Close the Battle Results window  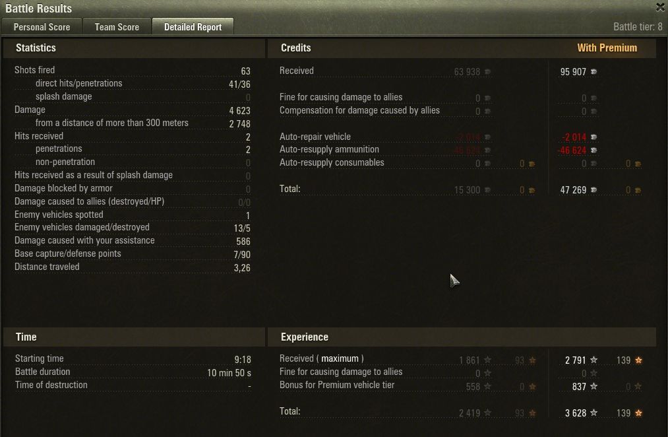click(660, 7)
